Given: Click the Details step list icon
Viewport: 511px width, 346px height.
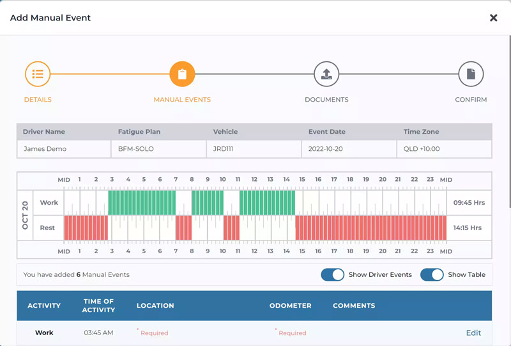Looking at the screenshot, I should pyautogui.click(x=38, y=74).
